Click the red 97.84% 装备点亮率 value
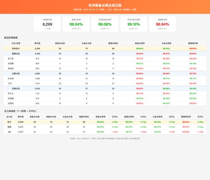Screen dimensions: 210x180 click(x=140, y=68)
